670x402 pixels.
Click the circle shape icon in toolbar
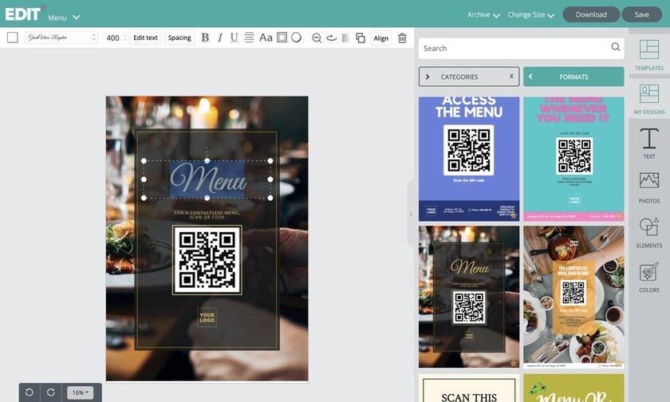(x=296, y=37)
